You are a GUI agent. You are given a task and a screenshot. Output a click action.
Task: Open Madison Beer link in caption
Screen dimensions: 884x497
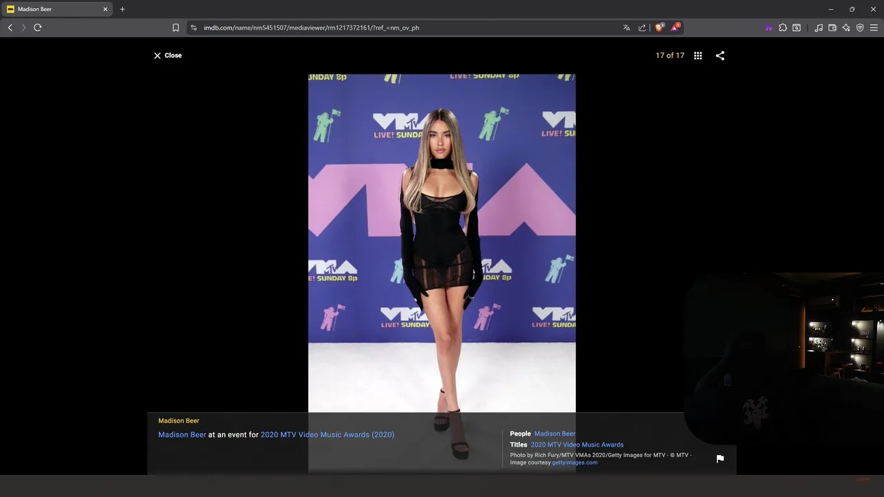[182, 435]
